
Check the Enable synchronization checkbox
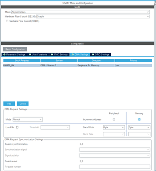[x=81, y=144]
